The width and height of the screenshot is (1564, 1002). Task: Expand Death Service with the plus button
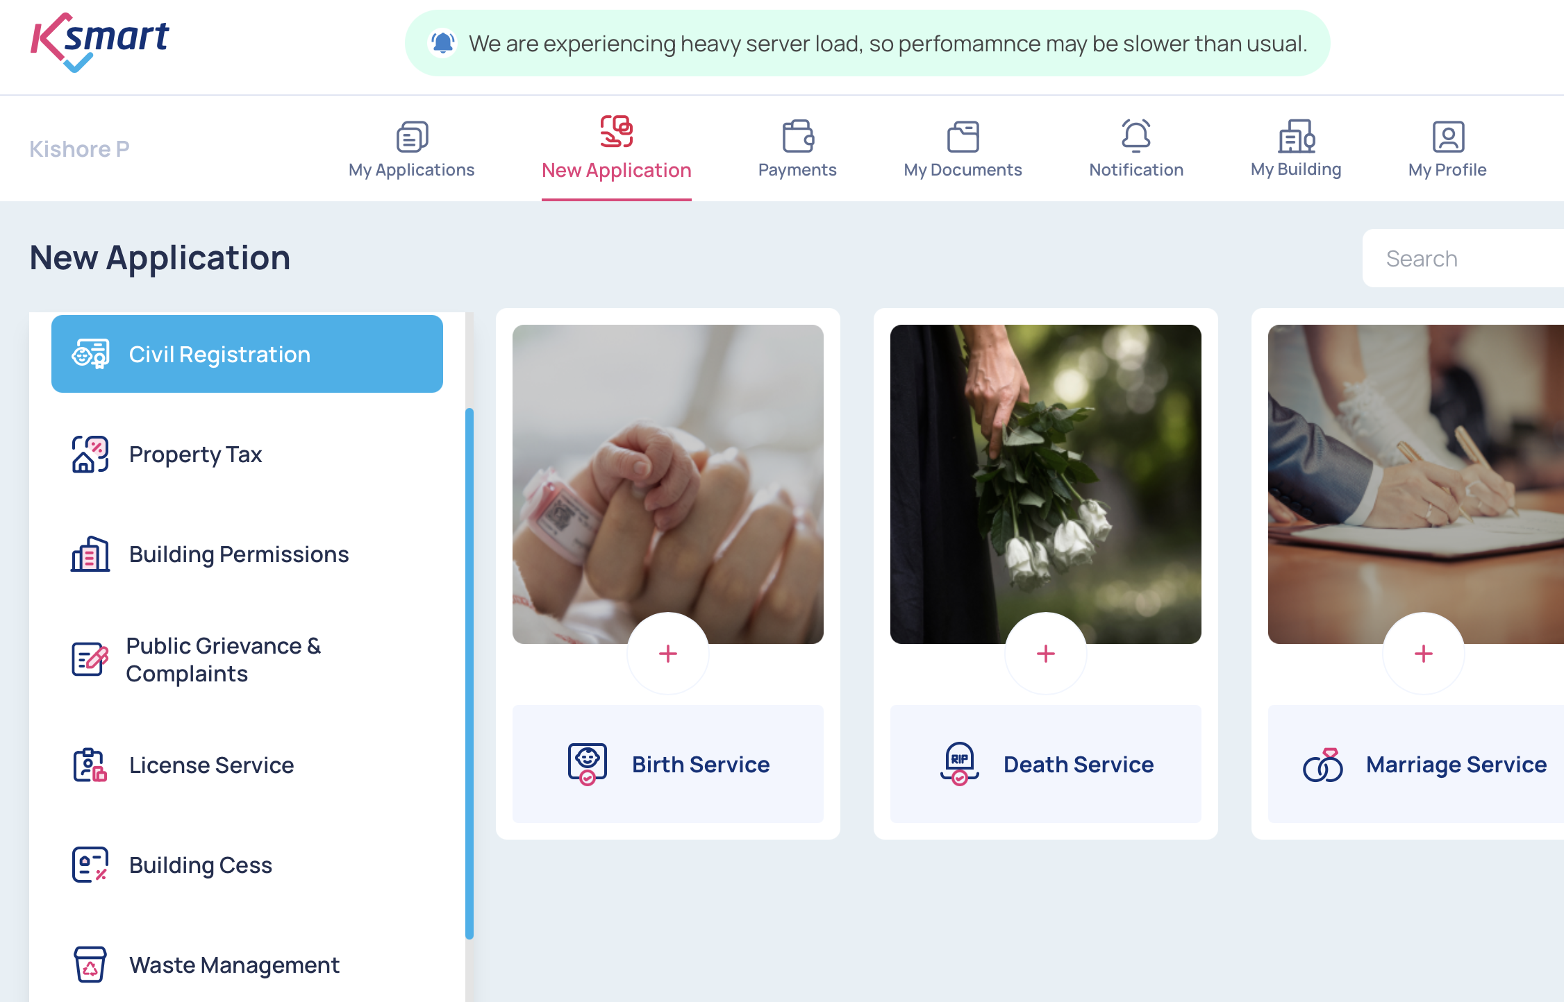[x=1046, y=654]
